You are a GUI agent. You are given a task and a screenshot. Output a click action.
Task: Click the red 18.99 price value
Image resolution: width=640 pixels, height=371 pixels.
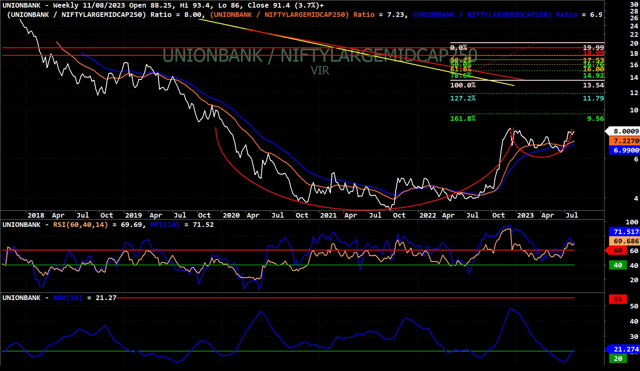point(594,53)
